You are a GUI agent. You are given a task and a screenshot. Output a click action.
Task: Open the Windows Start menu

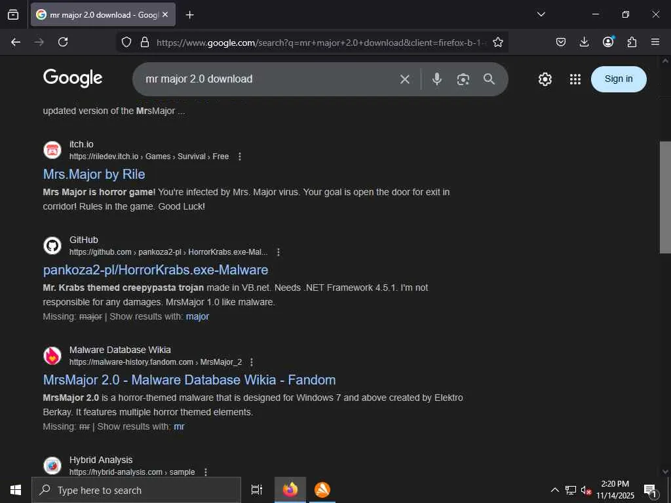tap(16, 490)
